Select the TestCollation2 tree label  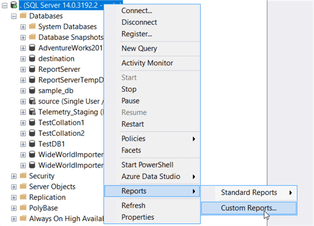pos(62,133)
